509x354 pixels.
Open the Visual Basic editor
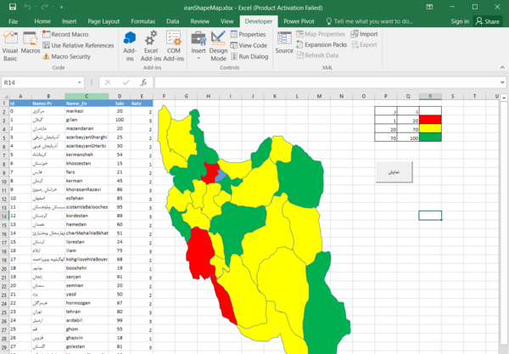tap(10, 46)
